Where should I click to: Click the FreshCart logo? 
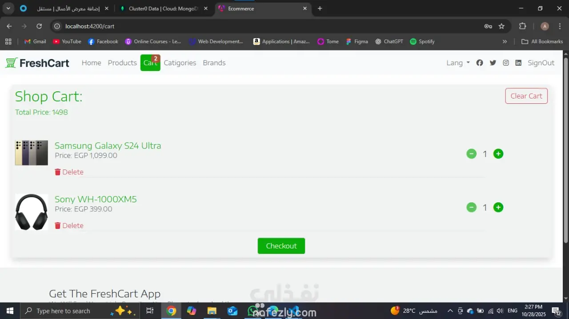(37, 63)
